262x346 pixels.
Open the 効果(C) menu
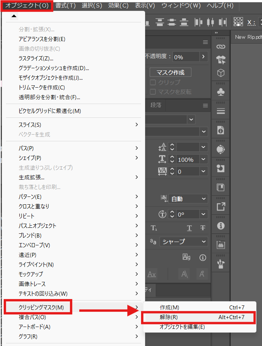pos(118,6)
